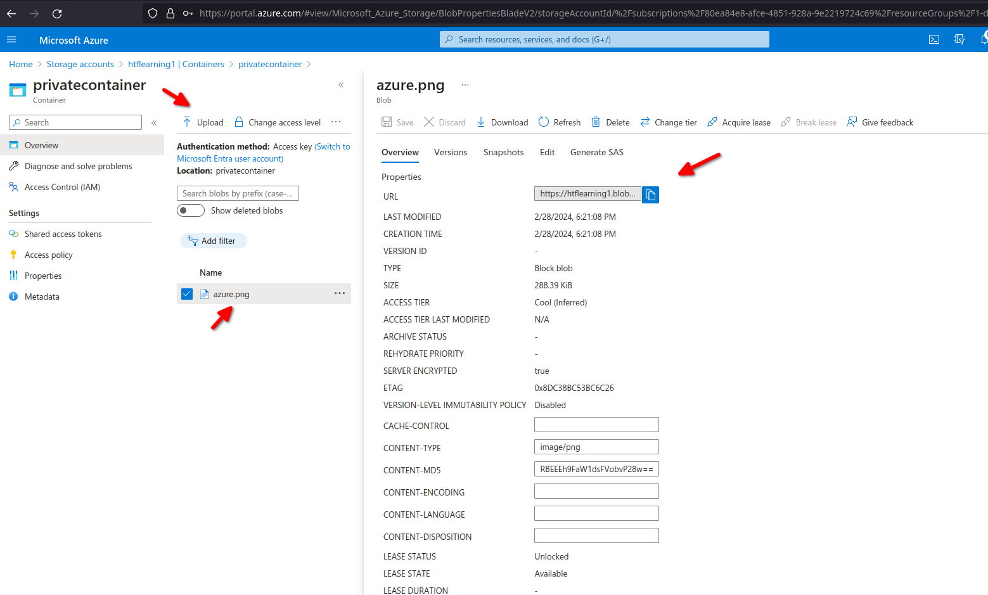The height and width of the screenshot is (595, 988).
Task: Click Change tier in toolbar
Action: [x=668, y=122]
